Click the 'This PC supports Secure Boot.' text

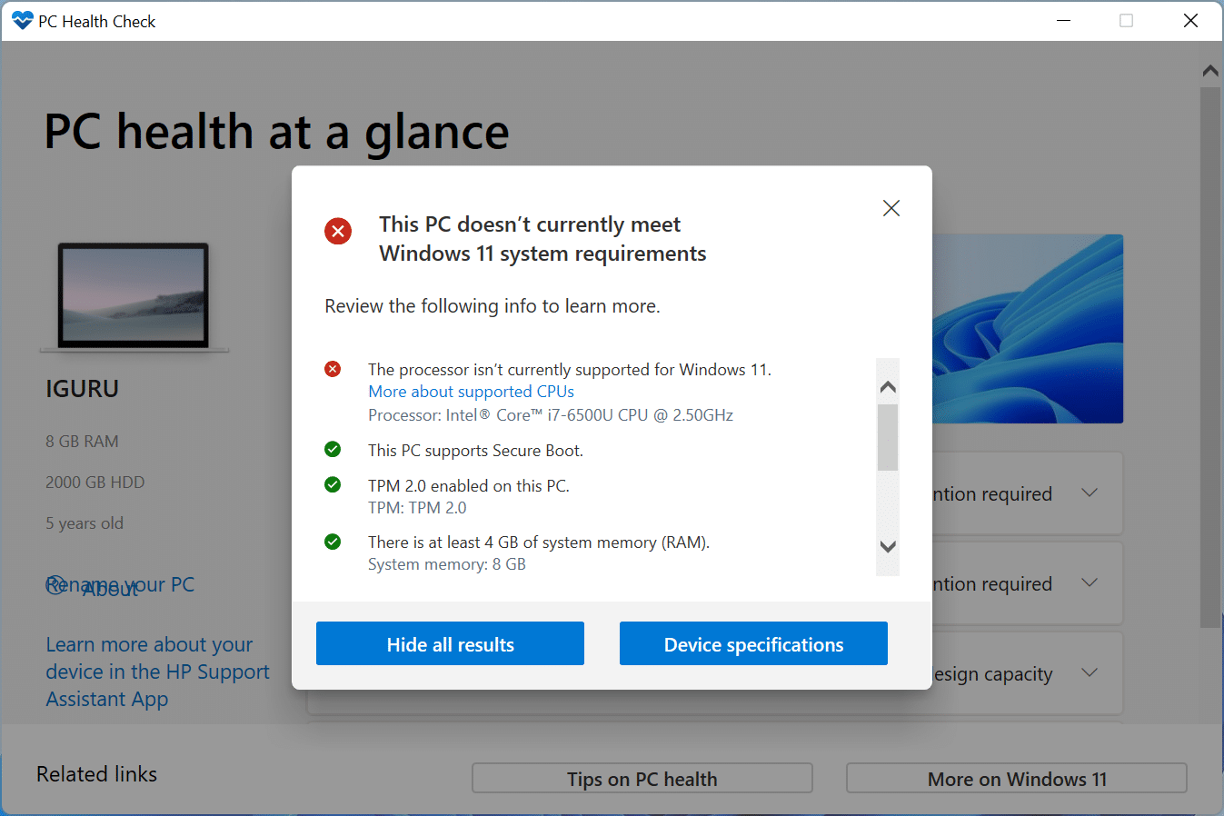[475, 451]
